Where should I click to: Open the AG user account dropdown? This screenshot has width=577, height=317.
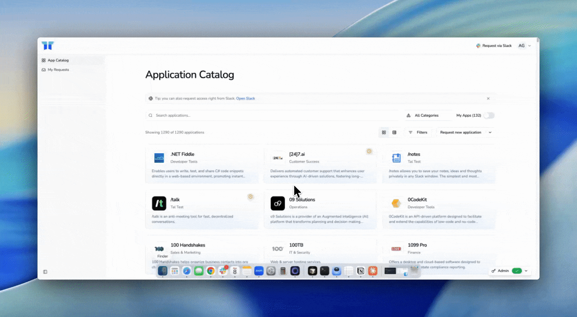[x=525, y=46]
